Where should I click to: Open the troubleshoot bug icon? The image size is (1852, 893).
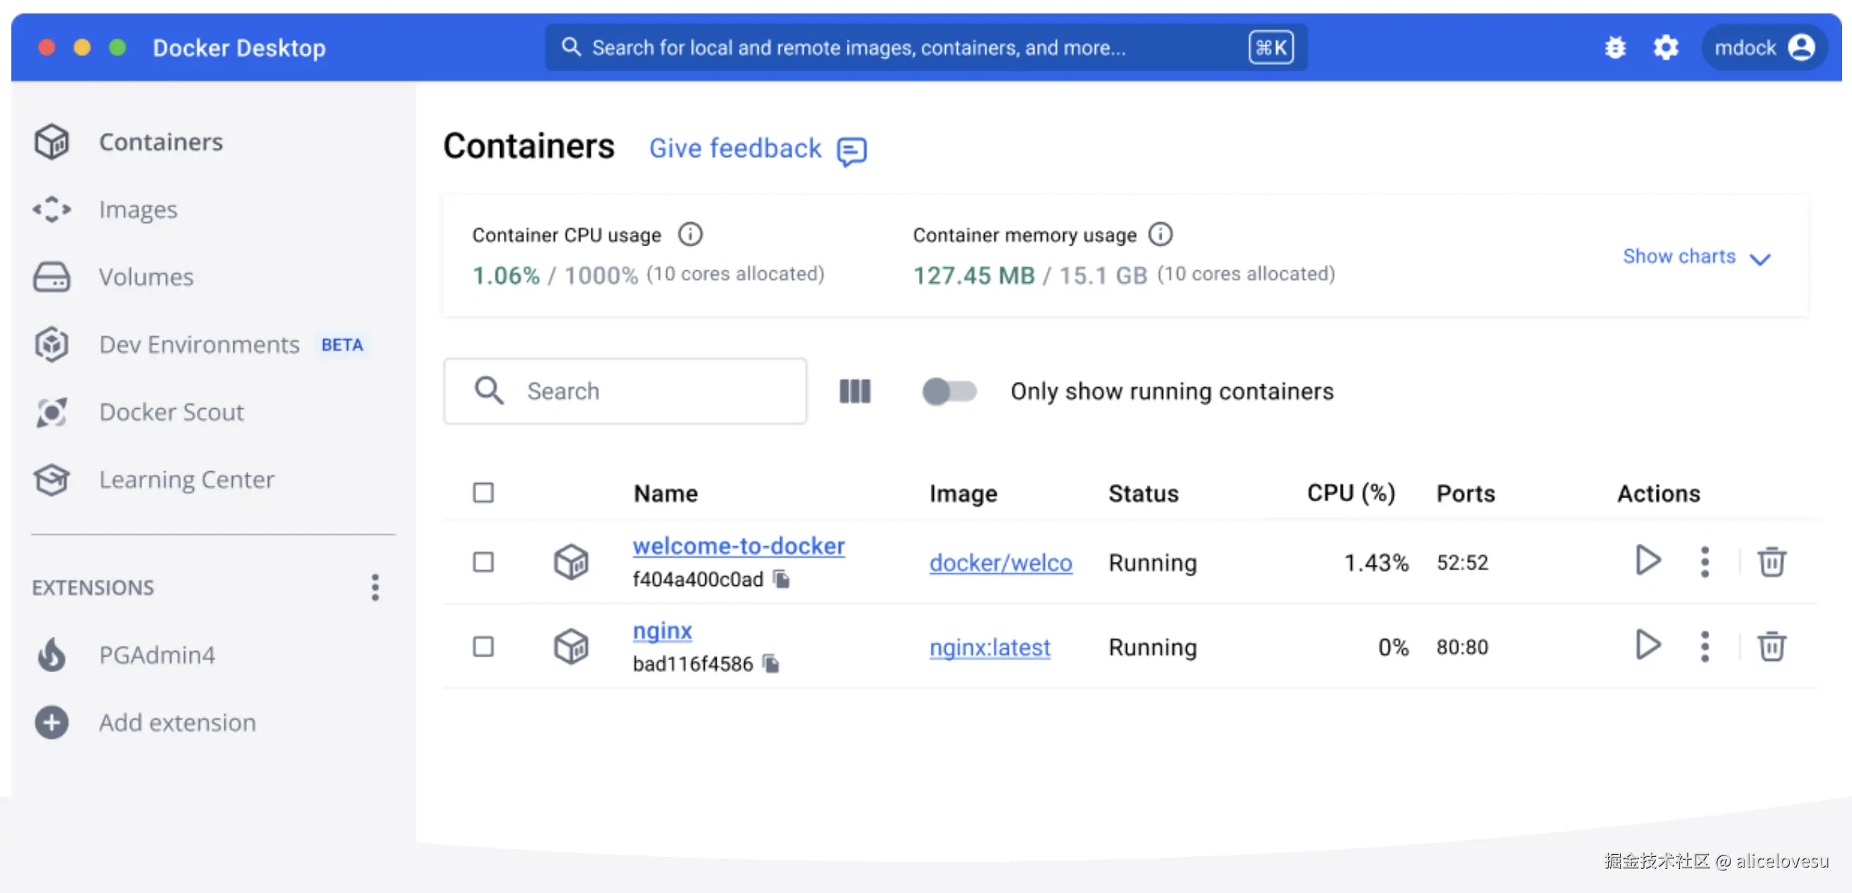tap(1615, 47)
